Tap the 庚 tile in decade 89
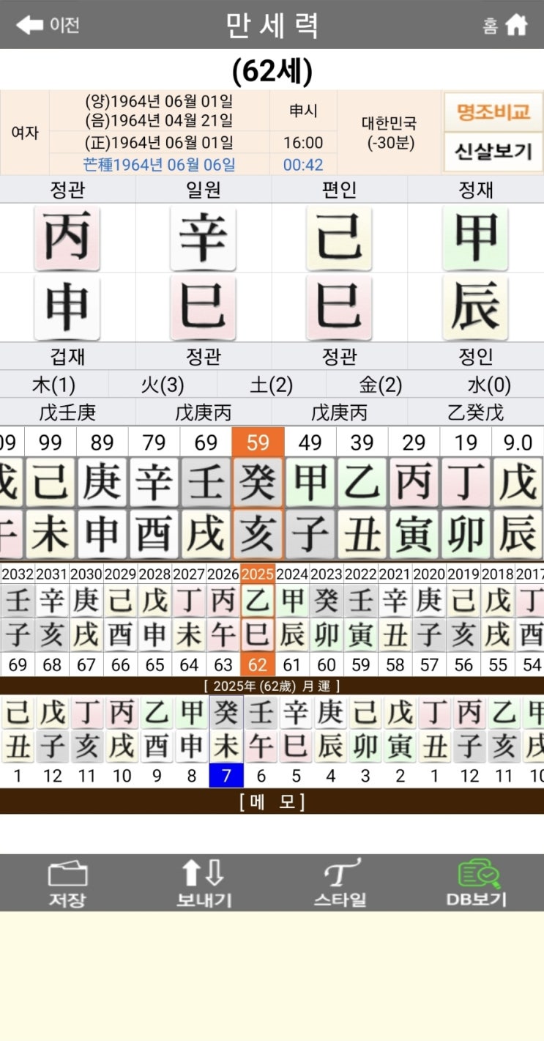 coord(103,482)
